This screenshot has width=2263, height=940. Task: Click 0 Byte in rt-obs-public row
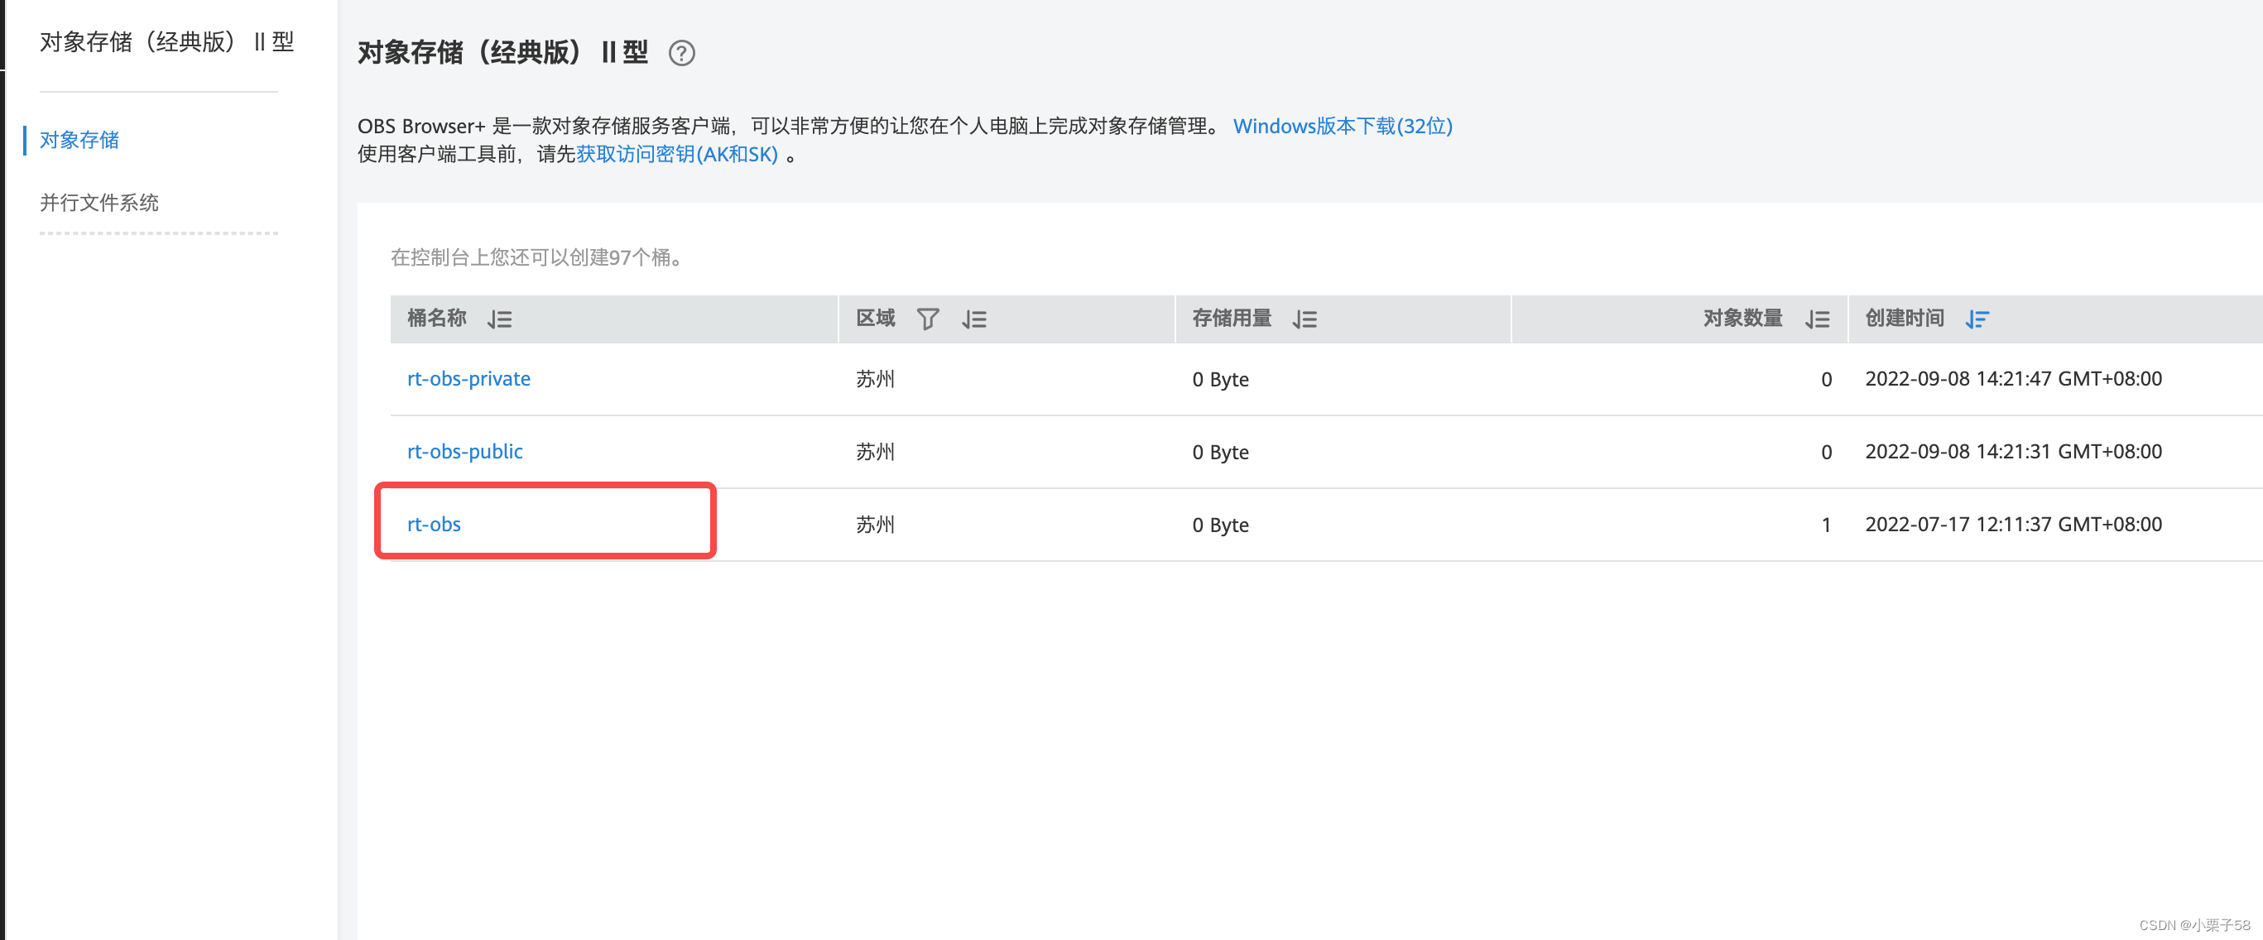click(x=1220, y=453)
